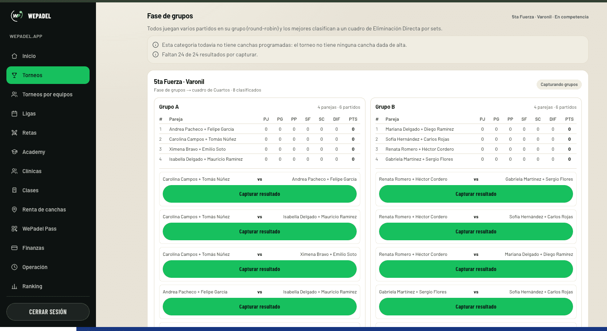This screenshot has width=607, height=331.
Task: Click the Renta de canchas pin icon
Action: click(x=14, y=209)
